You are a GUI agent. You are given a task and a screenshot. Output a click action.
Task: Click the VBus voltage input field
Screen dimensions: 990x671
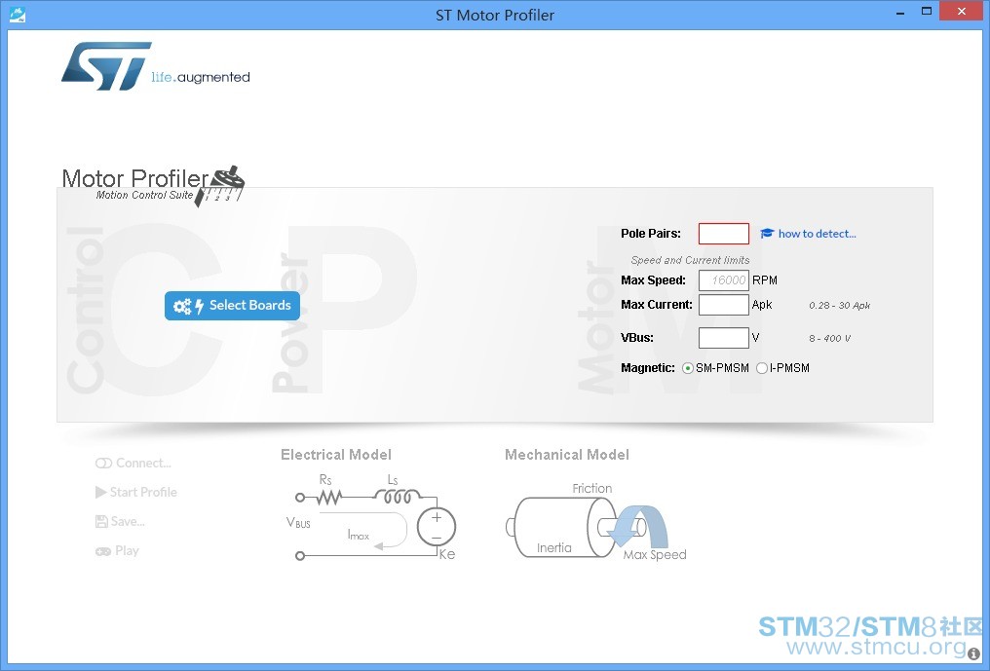tap(724, 338)
